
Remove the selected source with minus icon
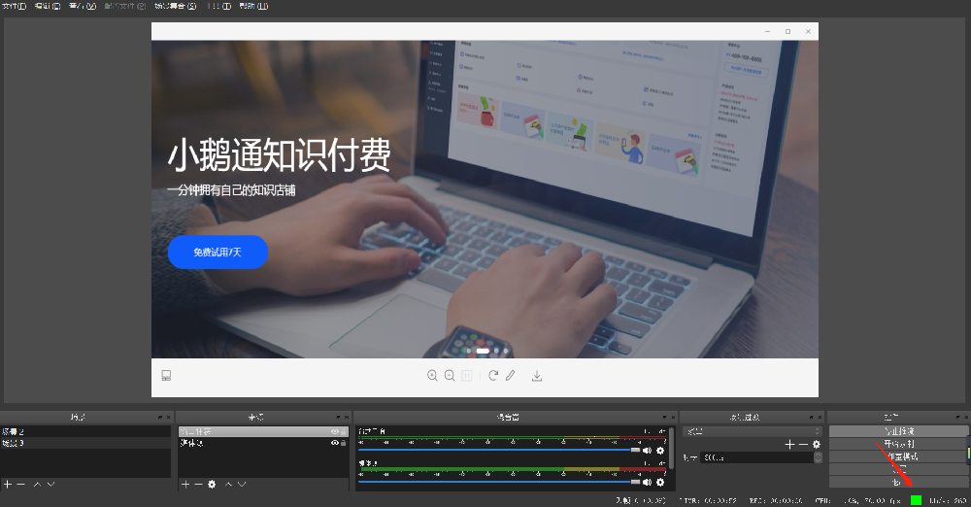pyautogui.click(x=198, y=484)
